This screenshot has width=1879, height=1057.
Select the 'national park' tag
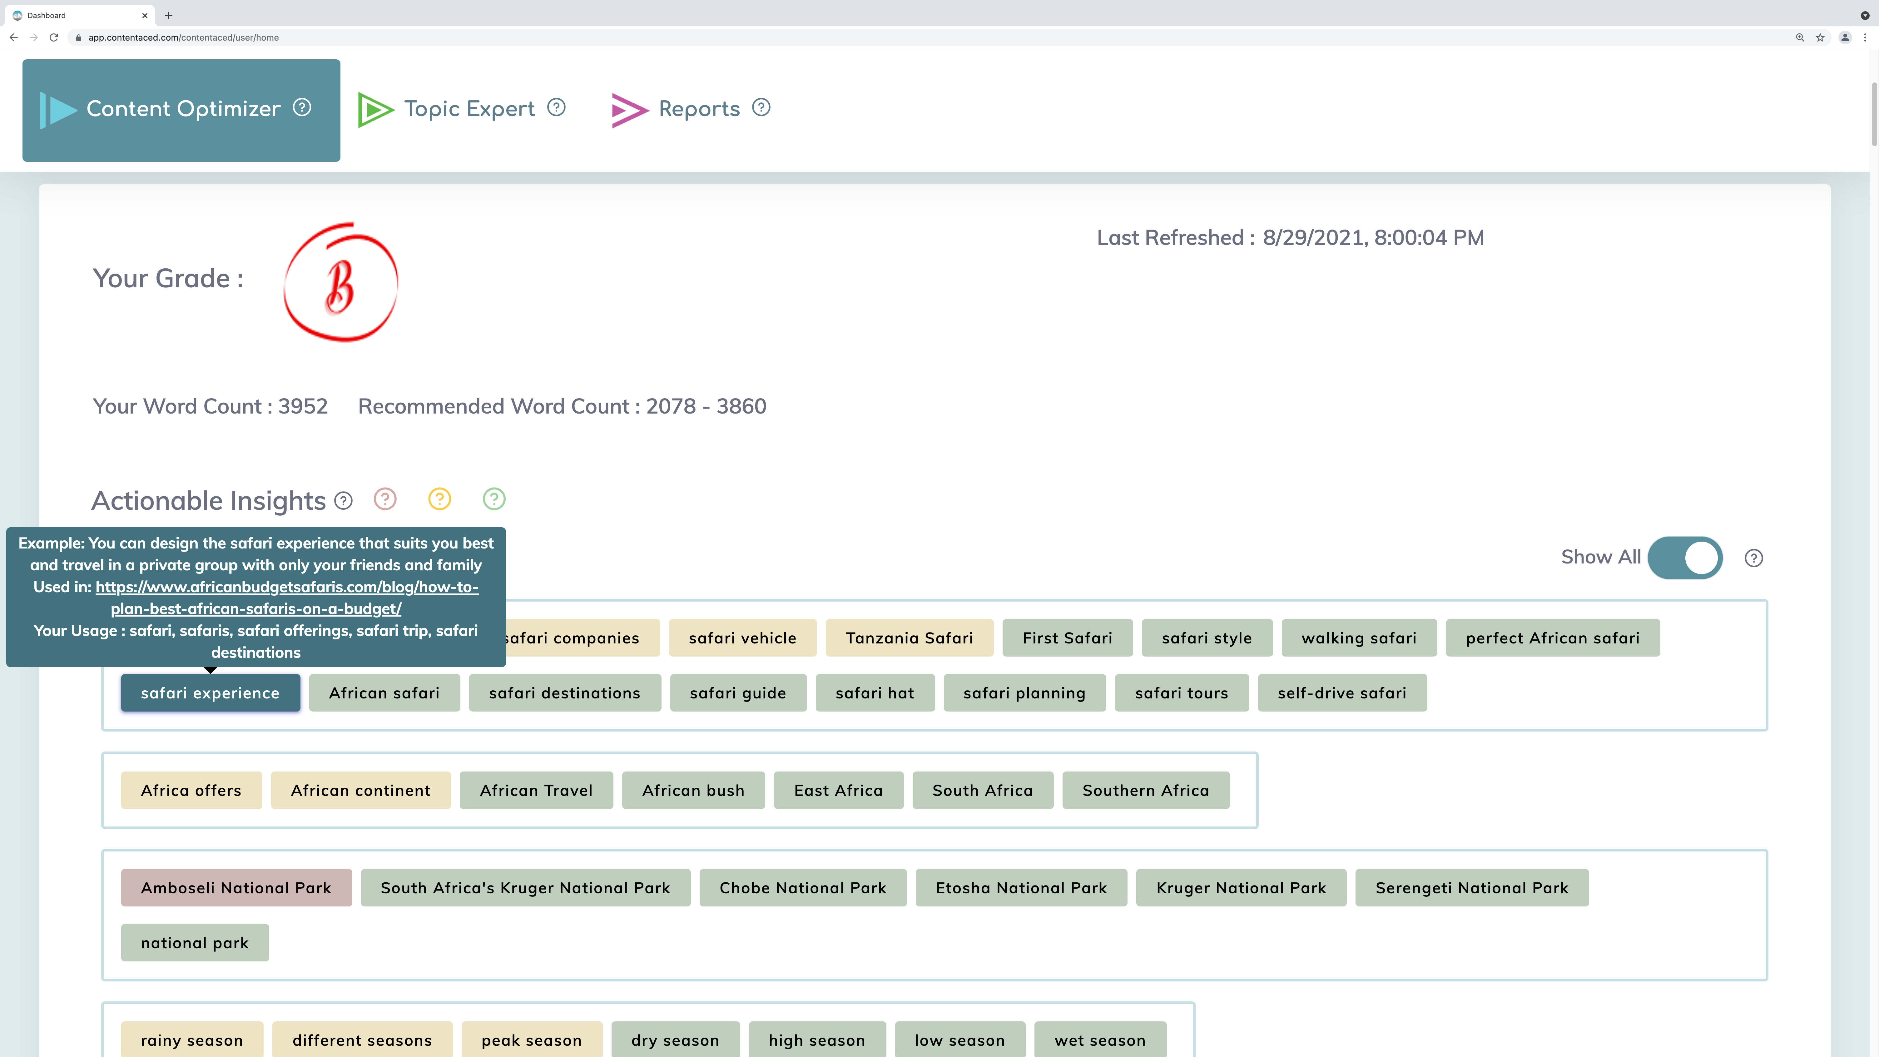[195, 942]
